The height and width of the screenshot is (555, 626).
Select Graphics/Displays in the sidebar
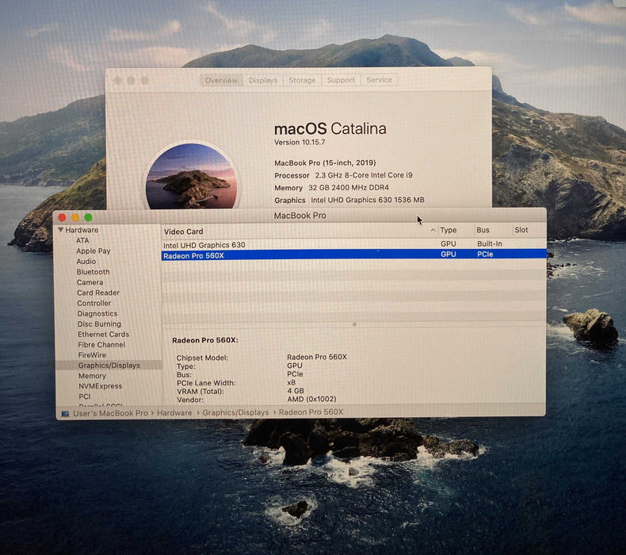109,366
